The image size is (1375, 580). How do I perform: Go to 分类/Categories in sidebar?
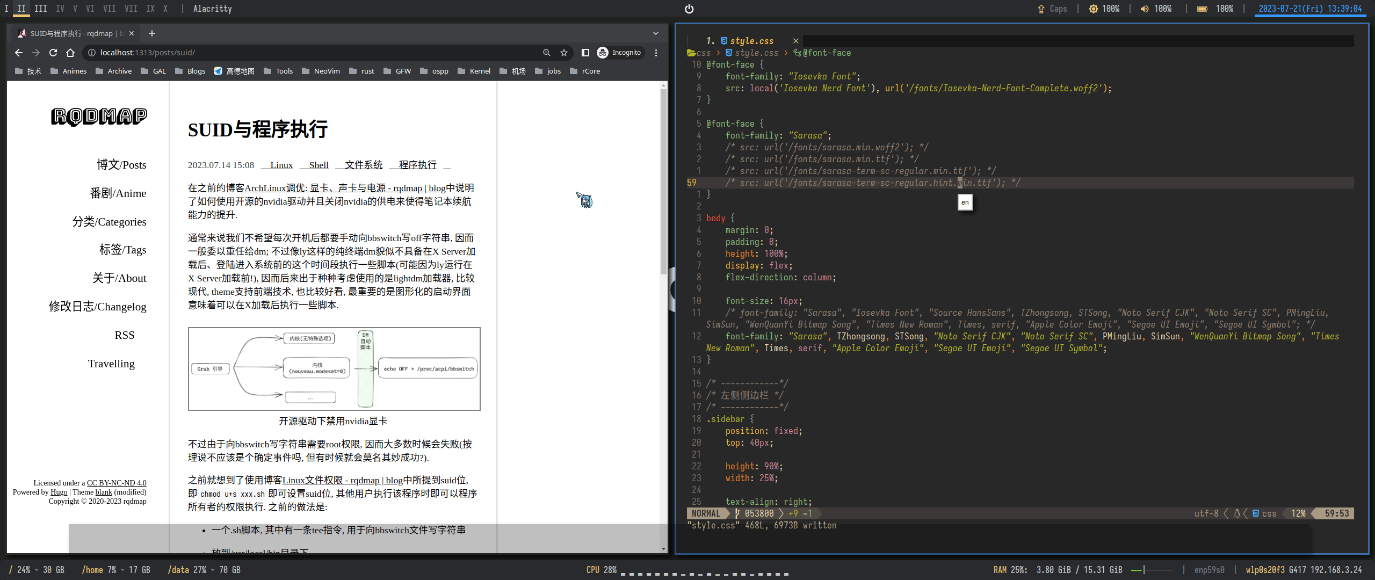coord(110,221)
